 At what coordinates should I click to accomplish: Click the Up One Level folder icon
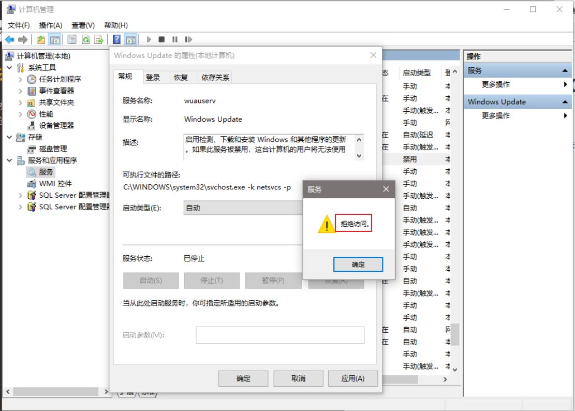click(41, 39)
